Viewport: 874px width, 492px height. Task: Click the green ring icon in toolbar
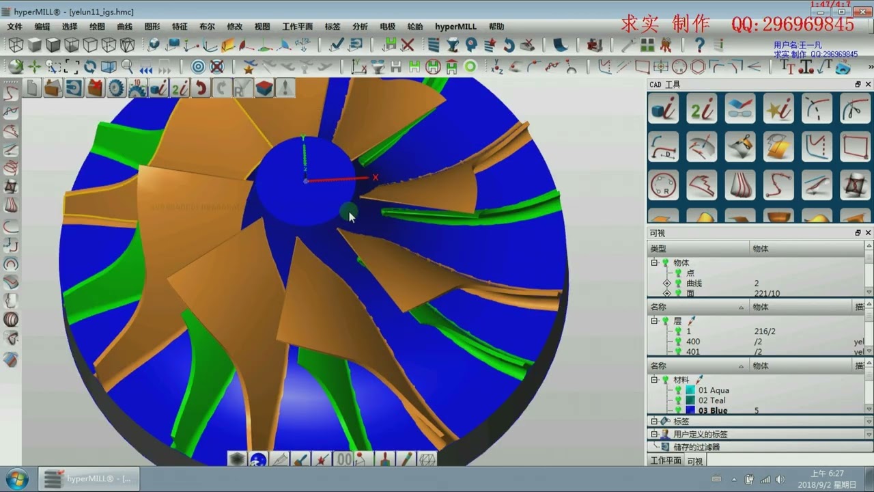(470, 67)
